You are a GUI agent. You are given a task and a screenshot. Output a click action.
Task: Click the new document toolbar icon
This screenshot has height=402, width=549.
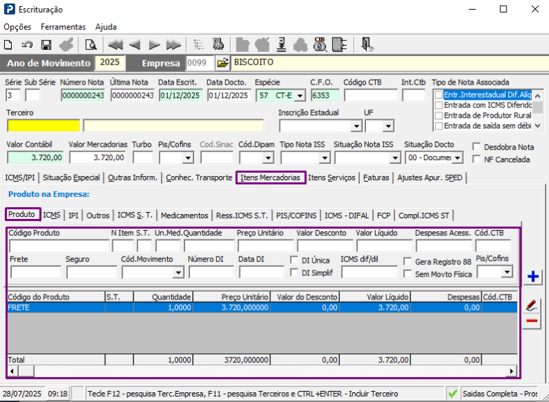pyautogui.click(x=8, y=45)
